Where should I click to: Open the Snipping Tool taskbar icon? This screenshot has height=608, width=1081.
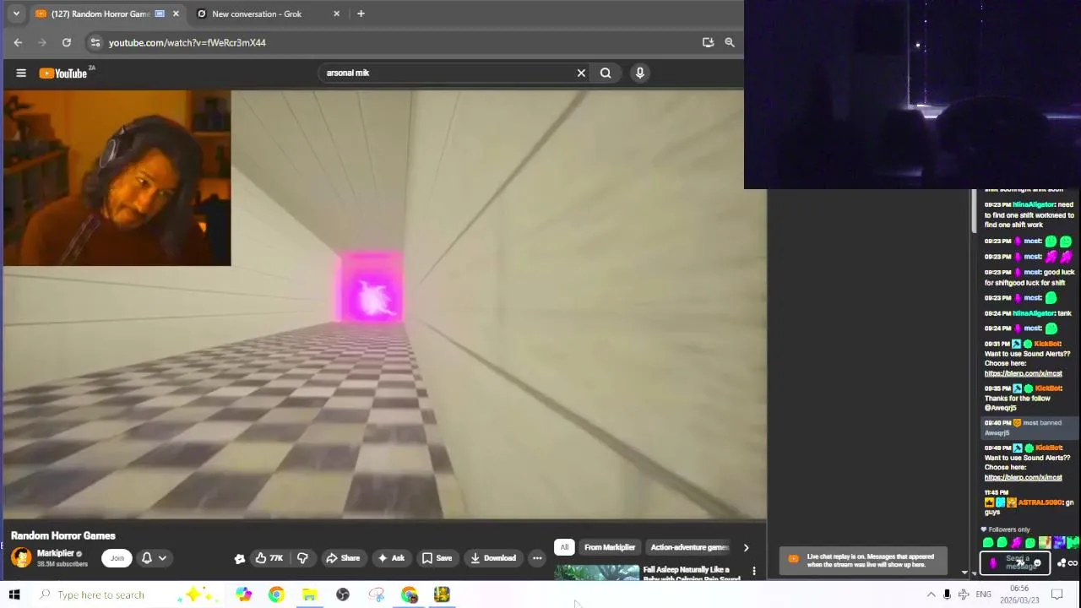(376, 594)
